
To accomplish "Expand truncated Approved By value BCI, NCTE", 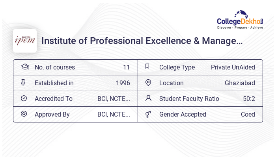I will [114, 115].
